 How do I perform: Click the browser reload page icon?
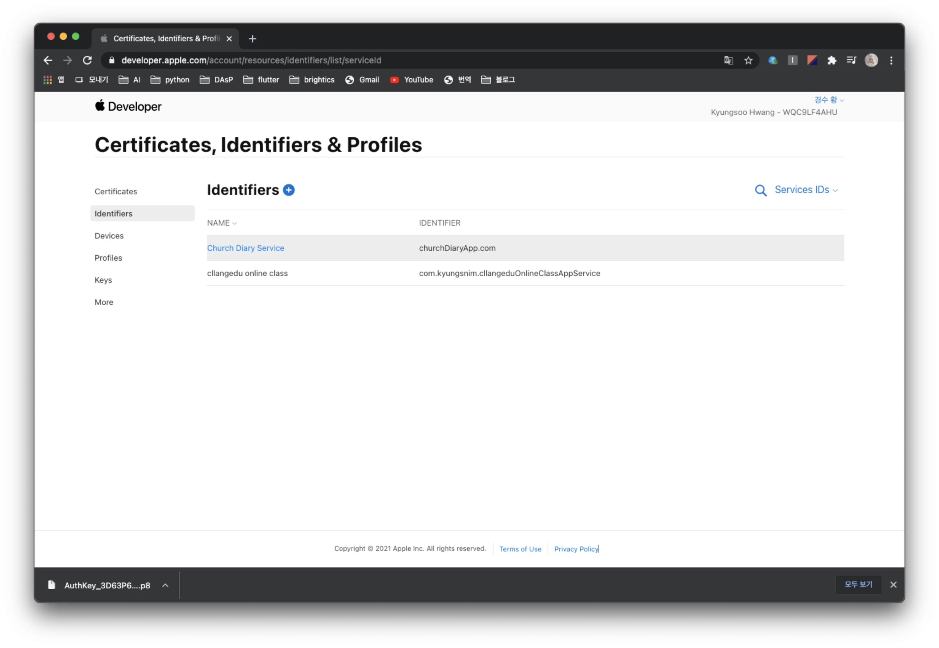pos(87,61)
